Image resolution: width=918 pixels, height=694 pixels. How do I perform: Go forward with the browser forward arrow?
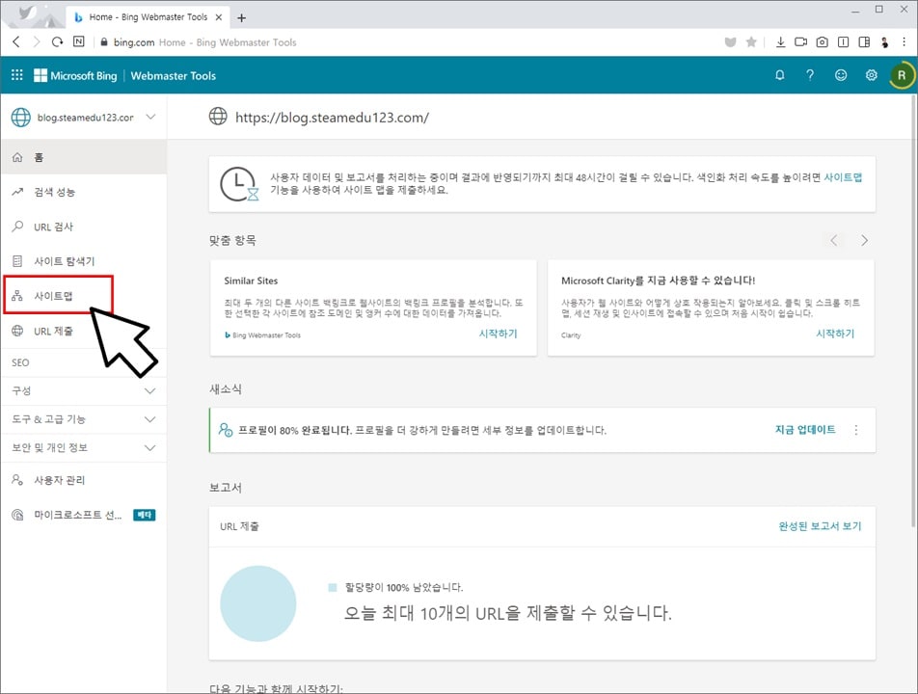click(37, 41)
